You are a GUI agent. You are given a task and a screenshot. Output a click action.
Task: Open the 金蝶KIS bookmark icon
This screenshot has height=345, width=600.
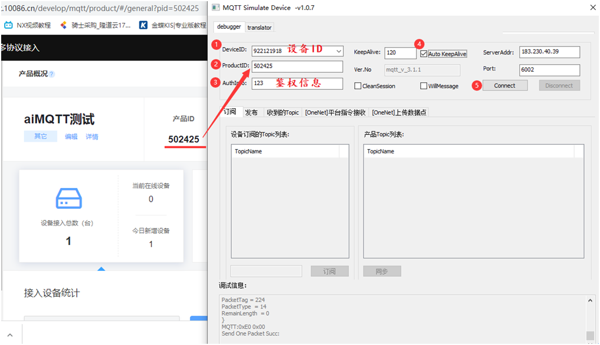(x=143, y=25)
